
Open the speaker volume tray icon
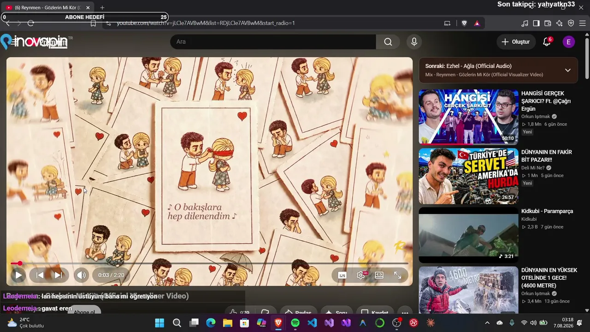click(x=533, y=323)
